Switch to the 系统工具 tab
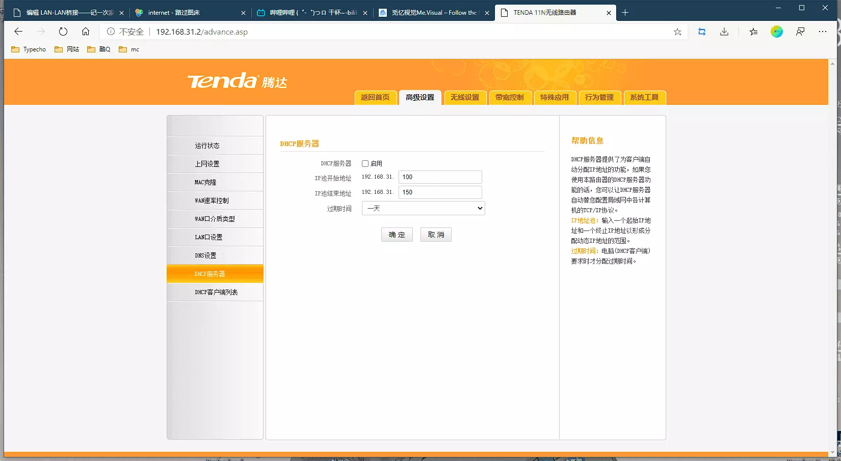The width and height of the screenshot is (841, 461). (x=644, y=97)
